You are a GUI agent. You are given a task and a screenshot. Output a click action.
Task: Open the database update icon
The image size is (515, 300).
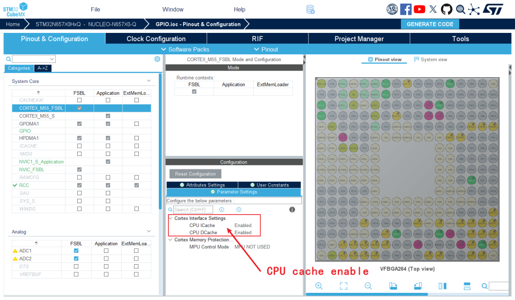pos(310,10)
